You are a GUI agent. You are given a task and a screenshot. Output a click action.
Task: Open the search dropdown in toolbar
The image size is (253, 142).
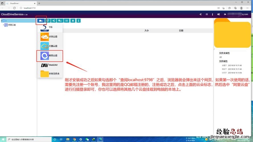point(60,21)
